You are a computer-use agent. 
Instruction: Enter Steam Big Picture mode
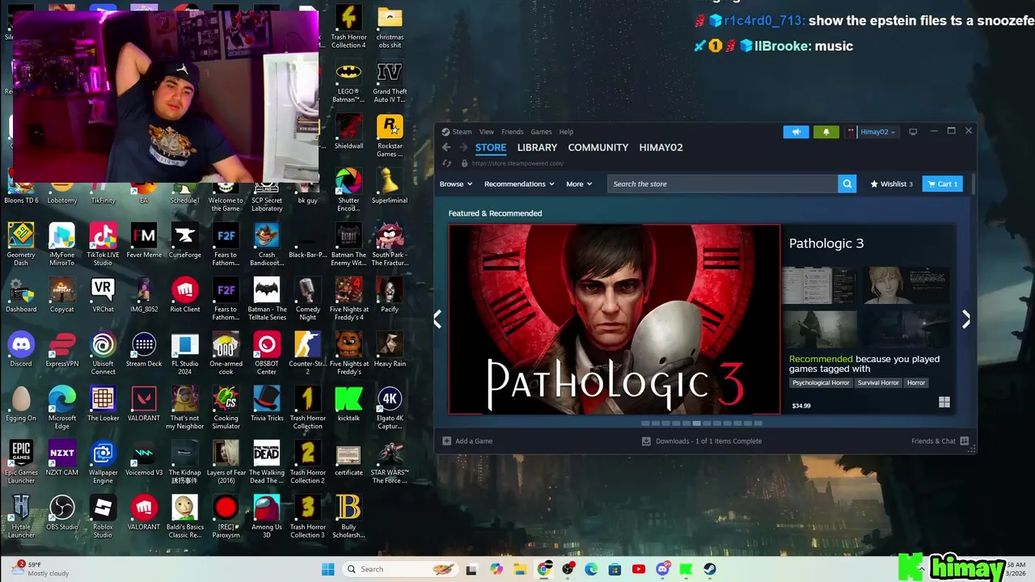pos(913,132)
